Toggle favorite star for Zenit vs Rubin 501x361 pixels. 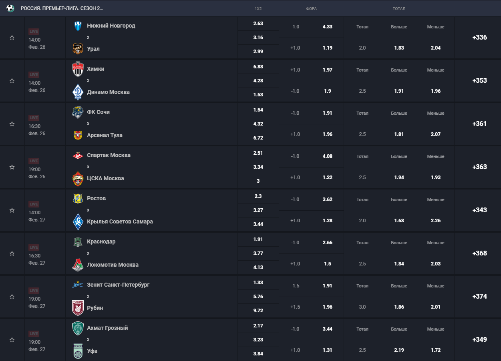tap(12, 297)
